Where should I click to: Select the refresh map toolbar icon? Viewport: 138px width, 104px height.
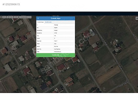pyautogui.click(x=6, y=17)
